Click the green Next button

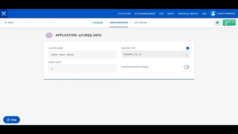[229, 22]
